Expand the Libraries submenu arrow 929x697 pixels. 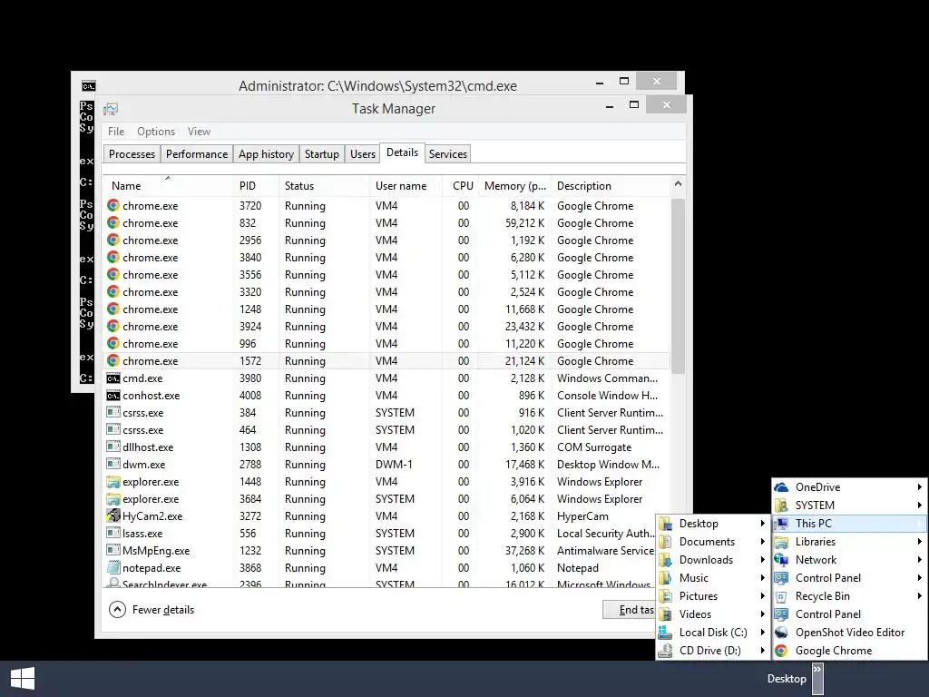pos(920,542)
